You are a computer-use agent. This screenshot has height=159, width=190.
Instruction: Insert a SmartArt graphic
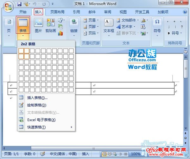(60, 27)
